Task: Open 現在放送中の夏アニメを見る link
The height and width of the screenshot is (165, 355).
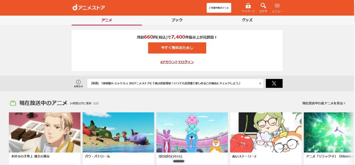Action: point(324,103)
